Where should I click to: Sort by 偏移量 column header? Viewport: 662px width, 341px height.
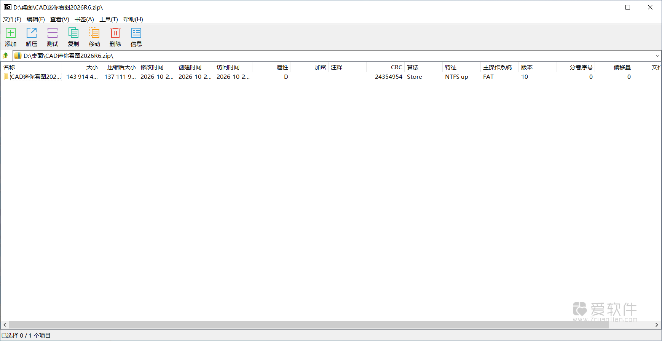(614, 67)
